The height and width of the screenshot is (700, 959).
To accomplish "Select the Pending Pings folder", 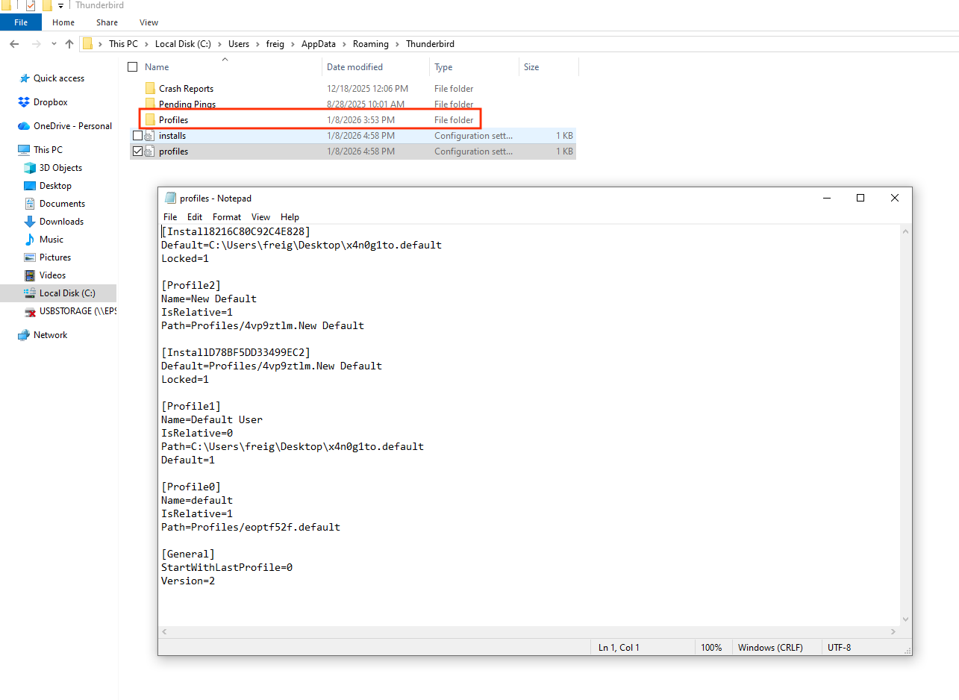I will tap(187, 104).
